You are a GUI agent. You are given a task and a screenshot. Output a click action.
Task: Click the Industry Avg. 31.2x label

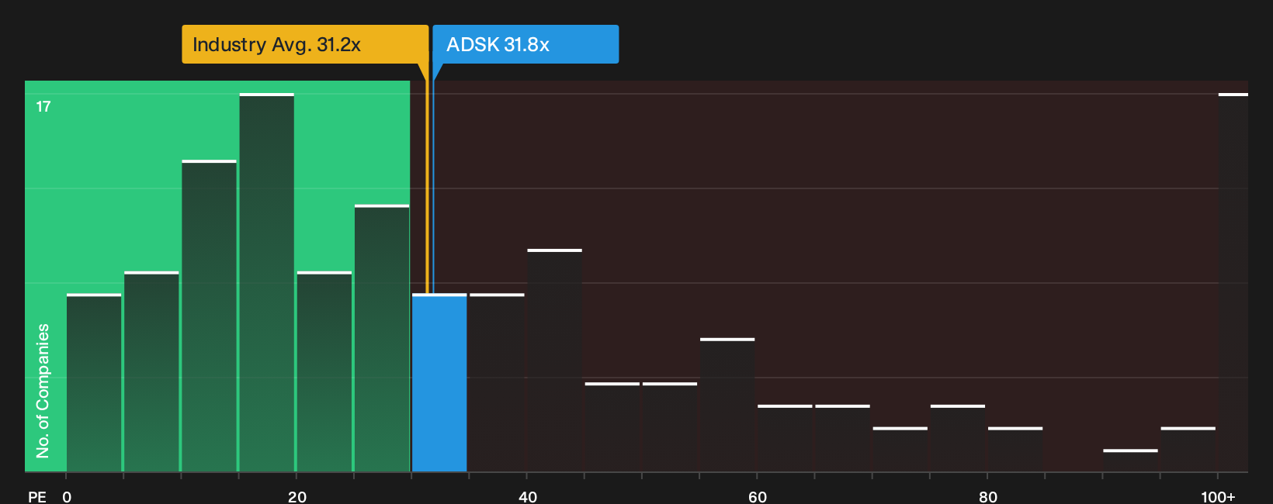click(305, 44)
